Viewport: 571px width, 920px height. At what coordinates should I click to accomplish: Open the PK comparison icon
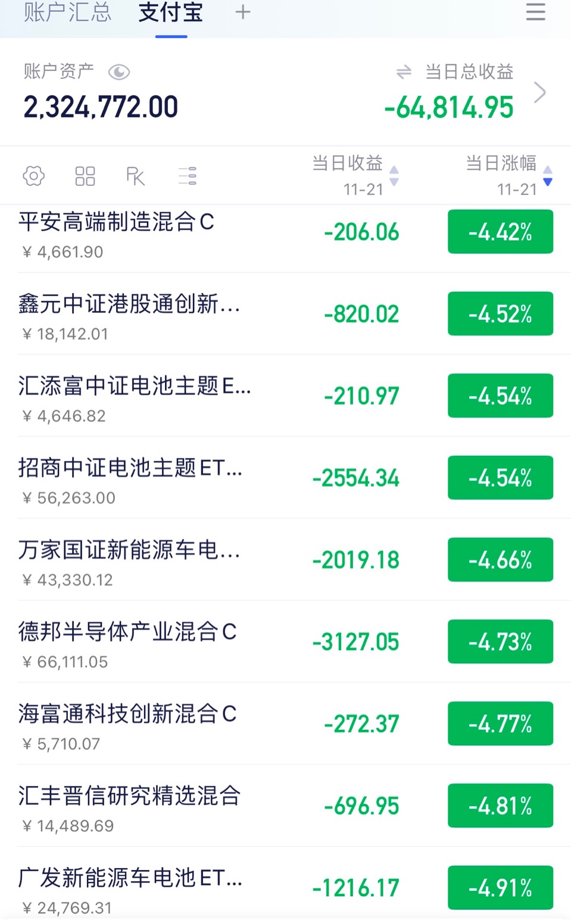(136, 176)
